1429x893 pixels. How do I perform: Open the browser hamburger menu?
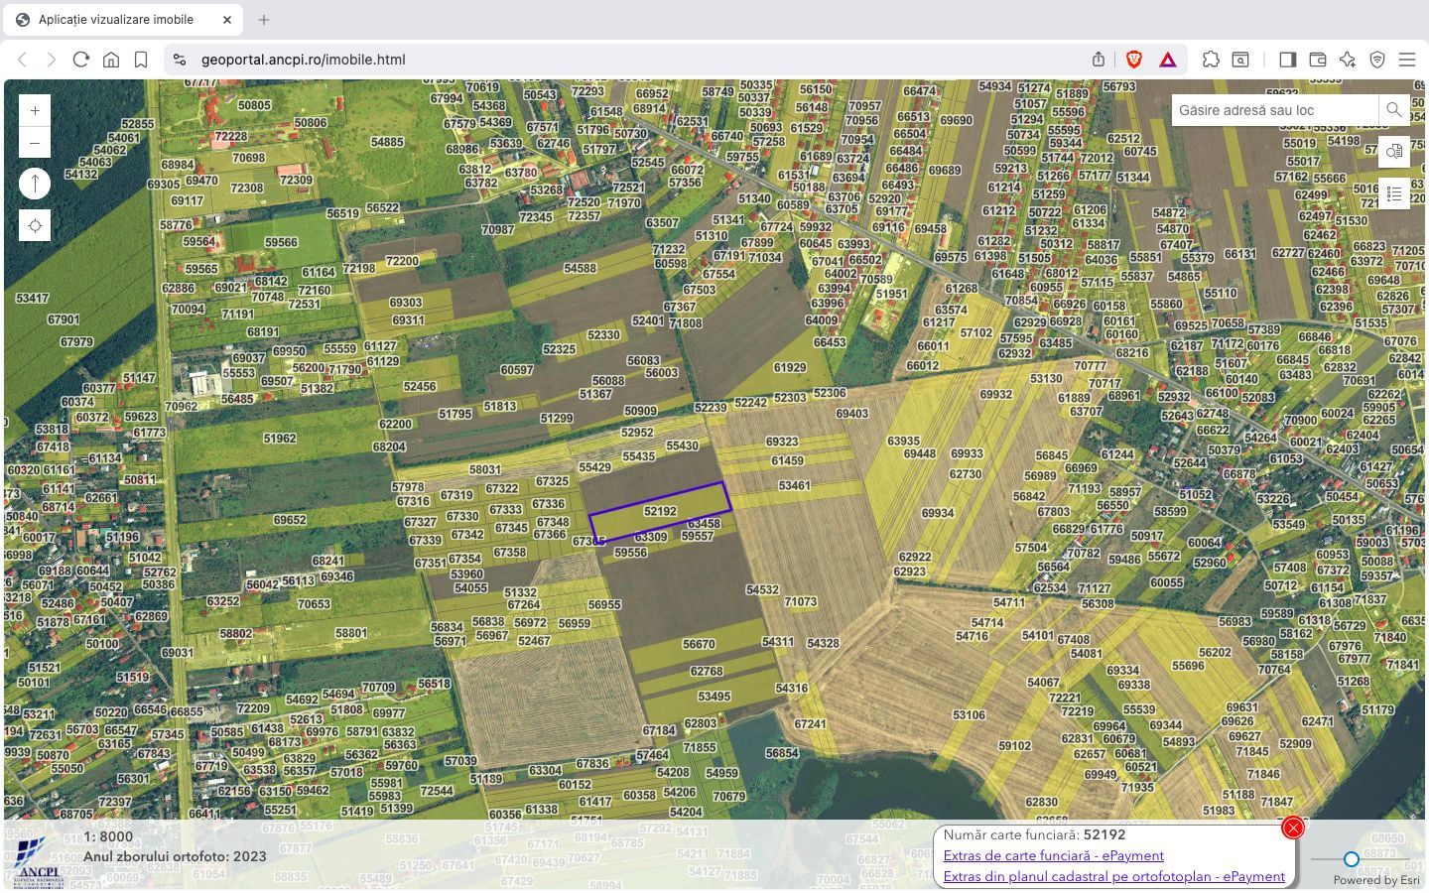click(1407, 60)
